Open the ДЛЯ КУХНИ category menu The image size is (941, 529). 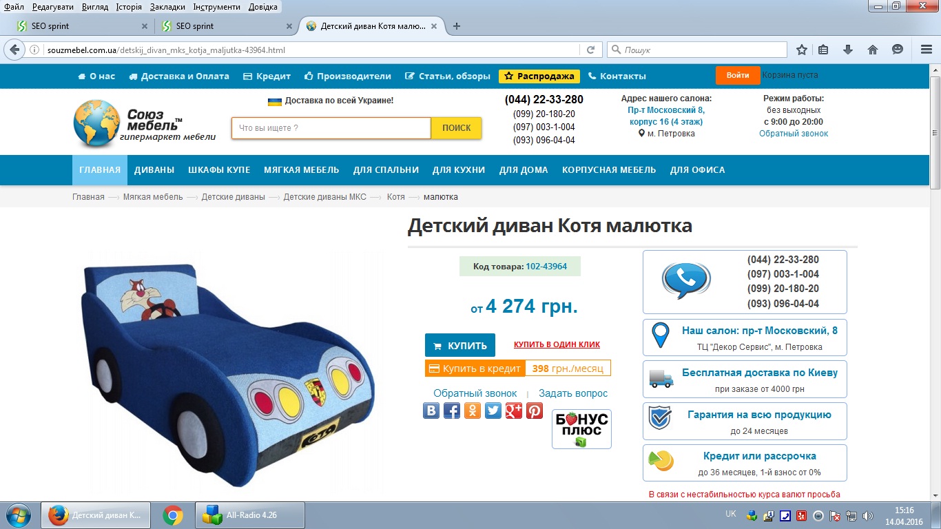tap(459, 170)
